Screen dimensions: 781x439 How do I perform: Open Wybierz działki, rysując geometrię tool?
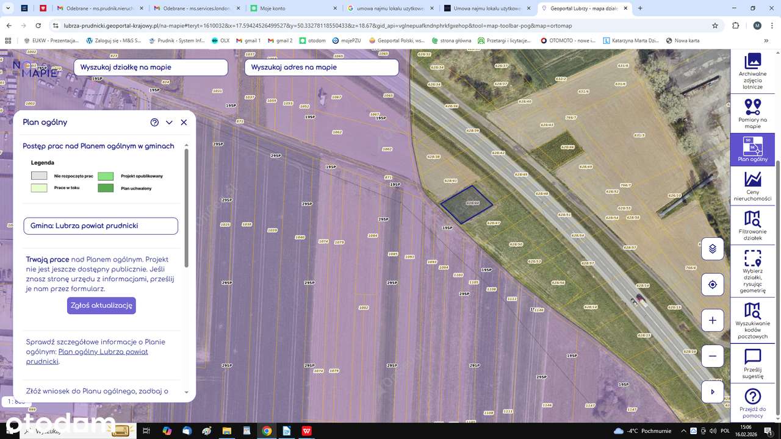[752, 271]
